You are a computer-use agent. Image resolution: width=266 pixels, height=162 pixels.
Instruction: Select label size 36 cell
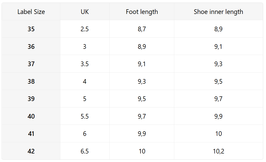click(x=31, y=47)
